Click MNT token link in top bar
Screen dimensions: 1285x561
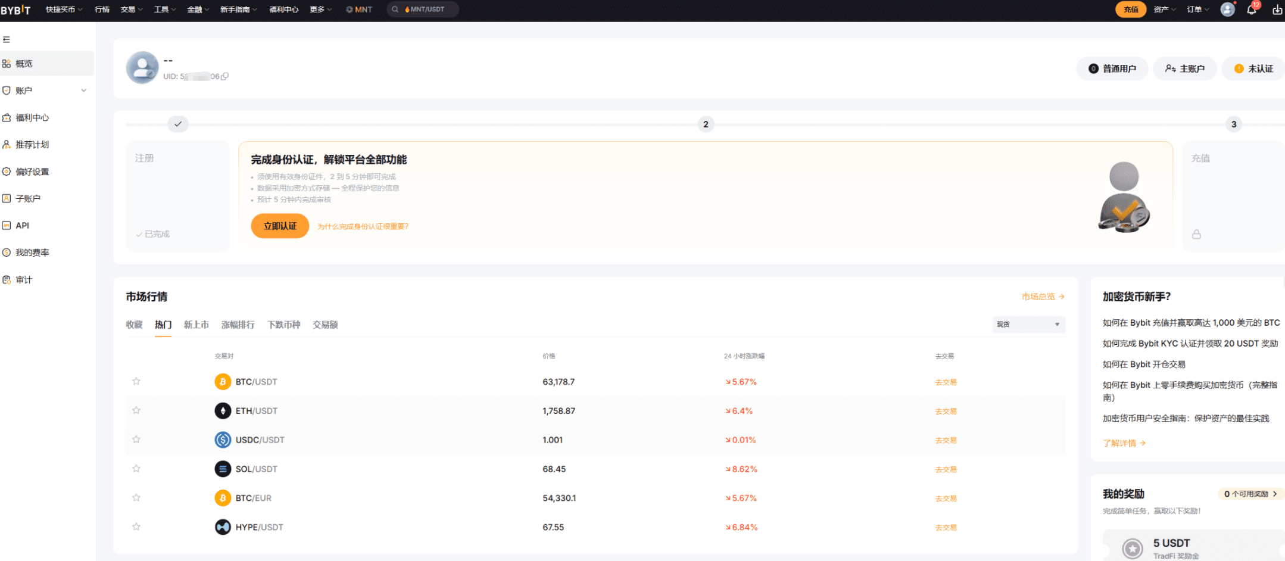(359, 10)
